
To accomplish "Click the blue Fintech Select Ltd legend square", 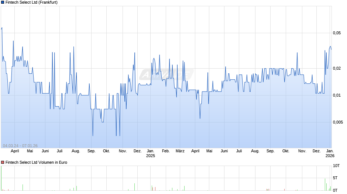I will 3,3.
